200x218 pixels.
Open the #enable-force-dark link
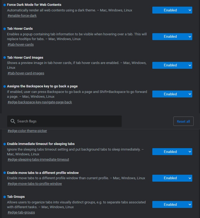(22, 16)
